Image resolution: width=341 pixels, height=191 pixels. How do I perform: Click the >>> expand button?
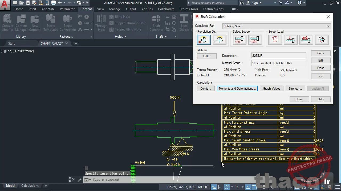[x=321, y=76]
